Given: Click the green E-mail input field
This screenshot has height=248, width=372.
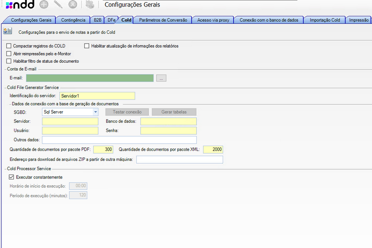Looking at the screenshot, I should tap(90, 78).
